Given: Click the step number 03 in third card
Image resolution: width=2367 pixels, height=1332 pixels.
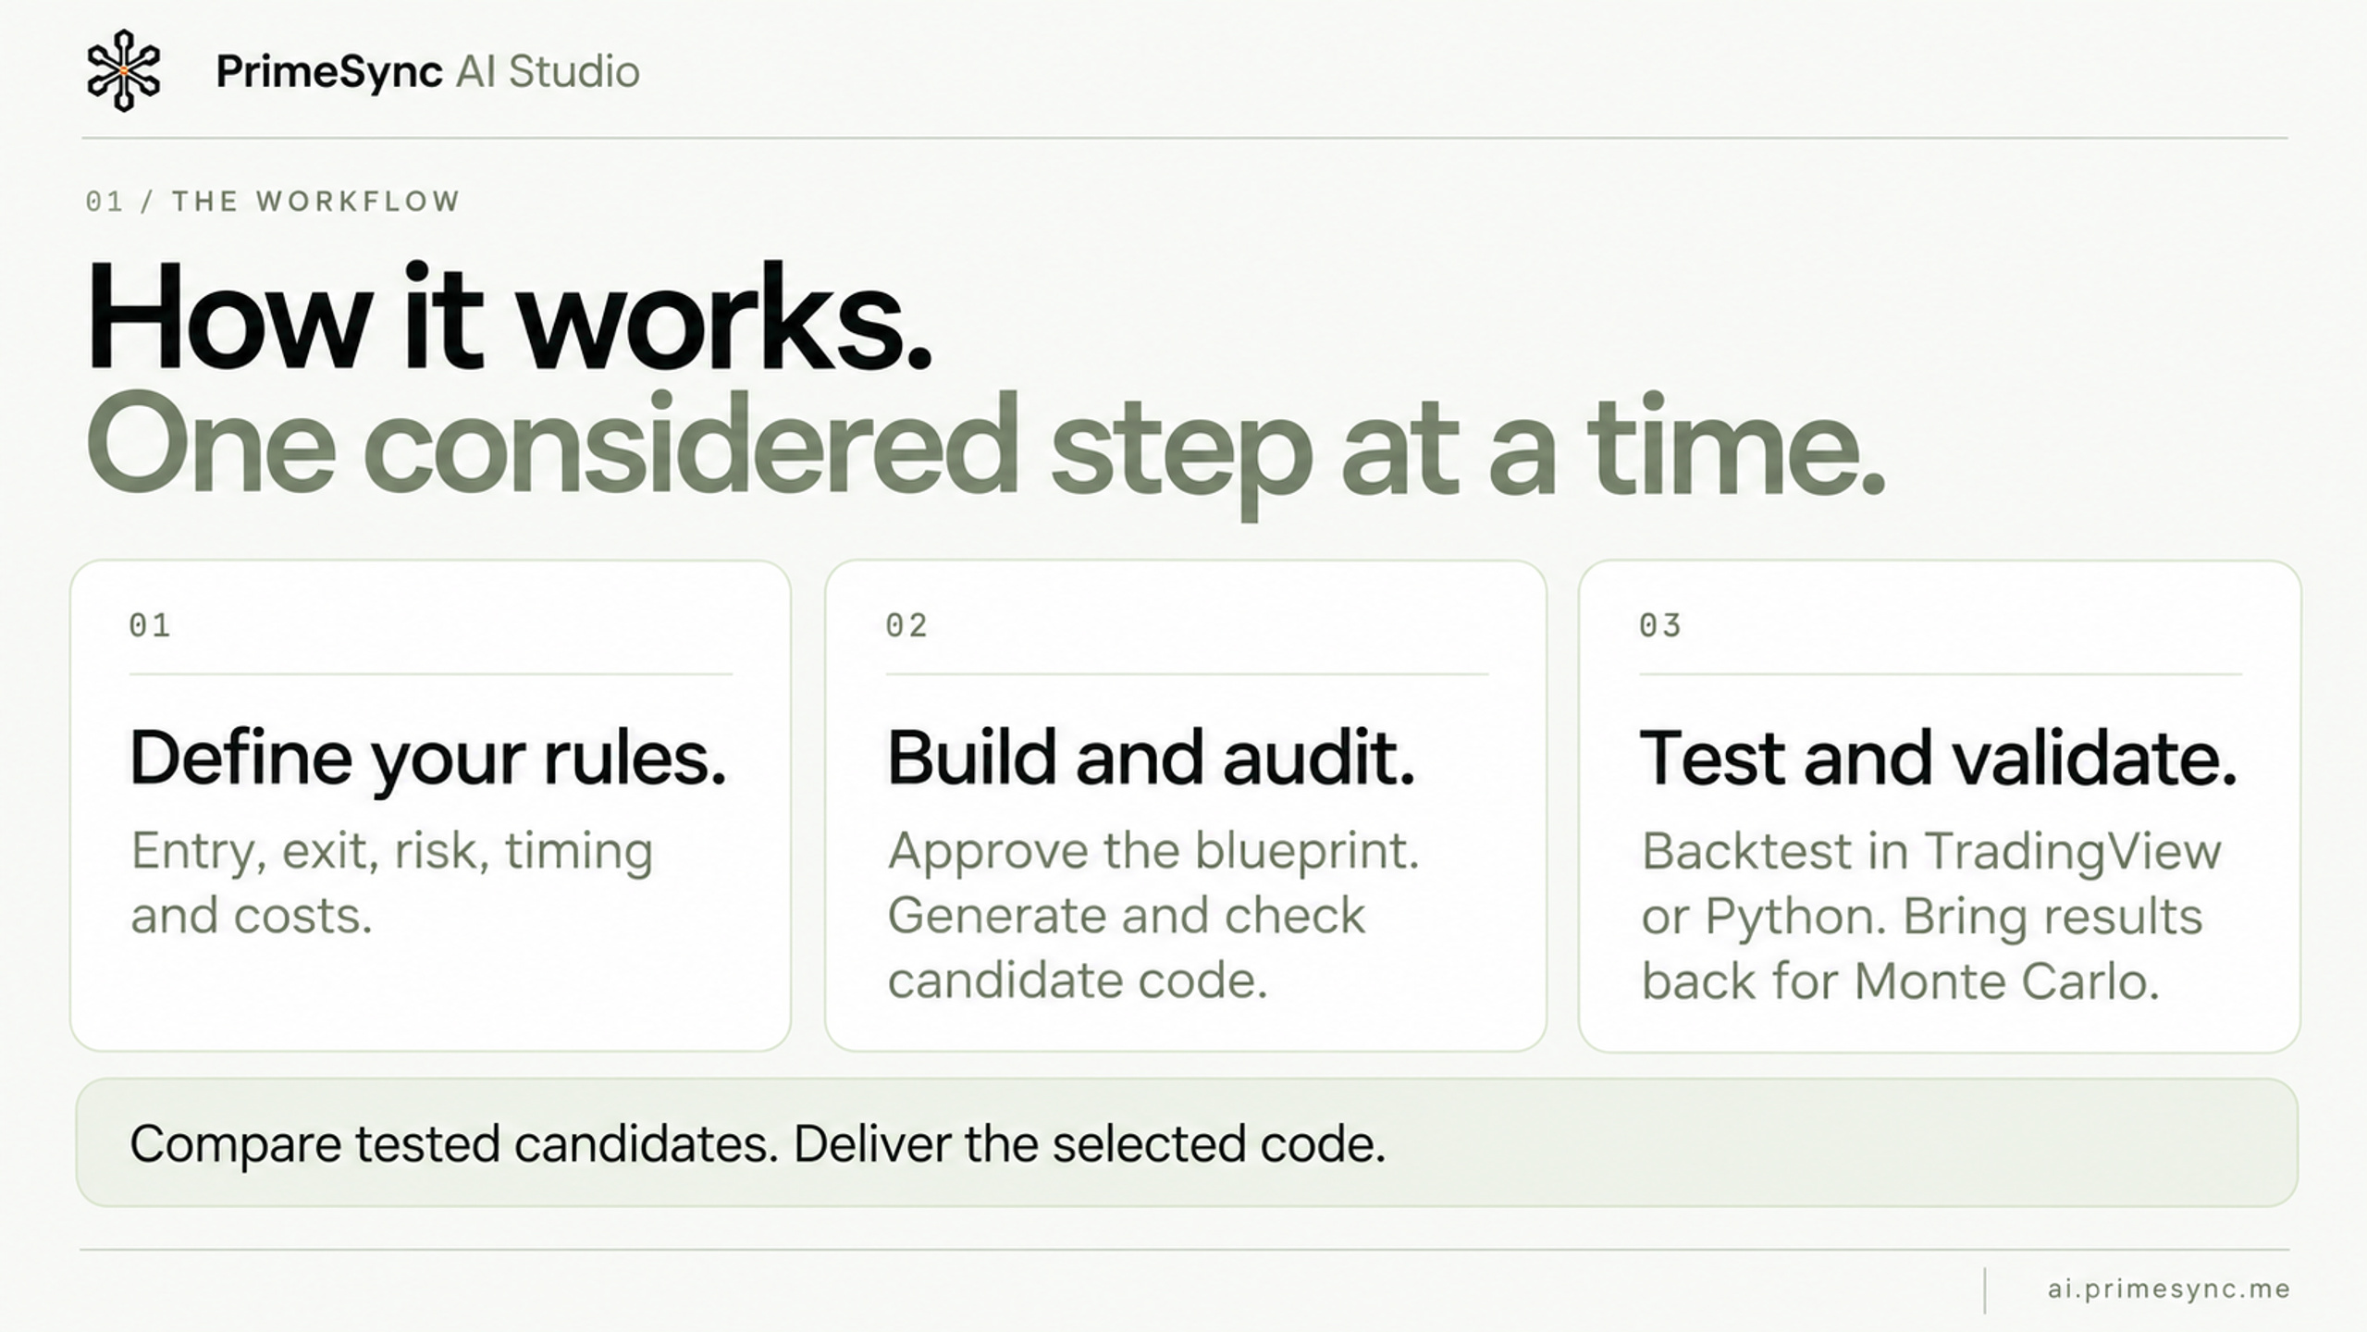Looking at the screenshot, I should pos(1660,625).
